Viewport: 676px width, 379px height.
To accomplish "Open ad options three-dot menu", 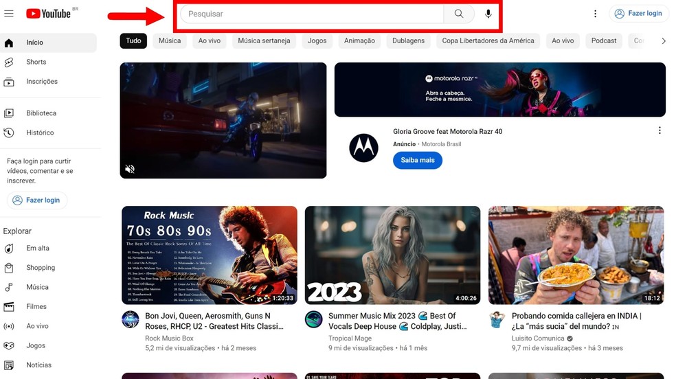I will [x=660, y=130].
